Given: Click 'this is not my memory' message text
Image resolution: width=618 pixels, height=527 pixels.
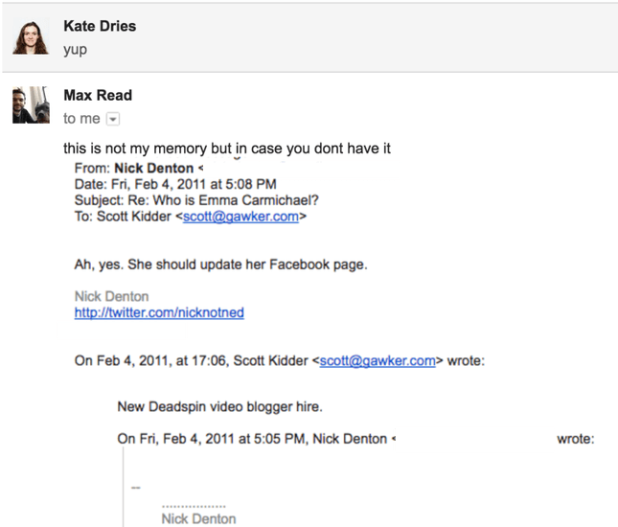Looking at the screenshot, I should pos(227,149).
